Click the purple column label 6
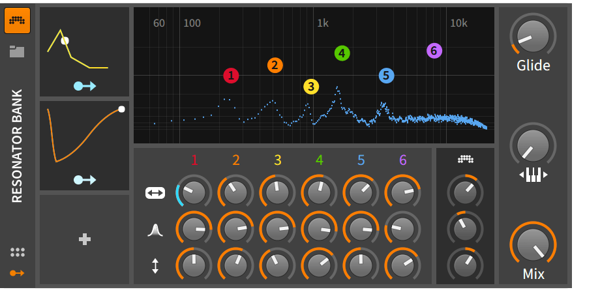The image size is (600, 292). point(402,160)
